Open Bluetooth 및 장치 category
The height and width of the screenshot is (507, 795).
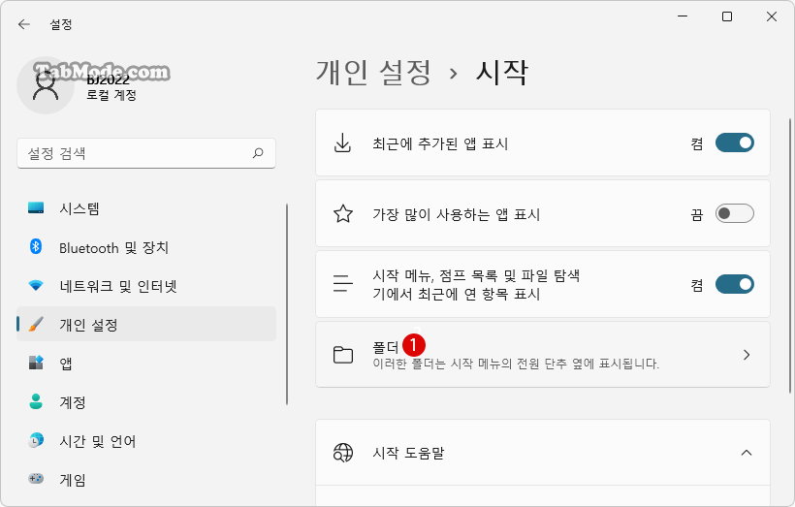click(146, 247)
